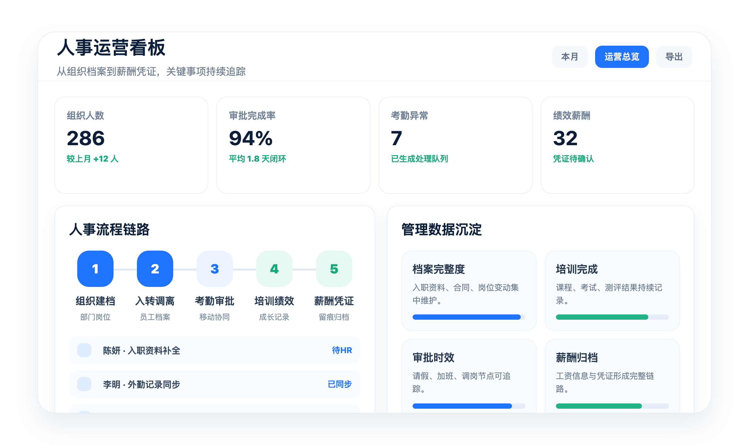
Task: Switch to the 本月 tab
Action: point(570,57)
